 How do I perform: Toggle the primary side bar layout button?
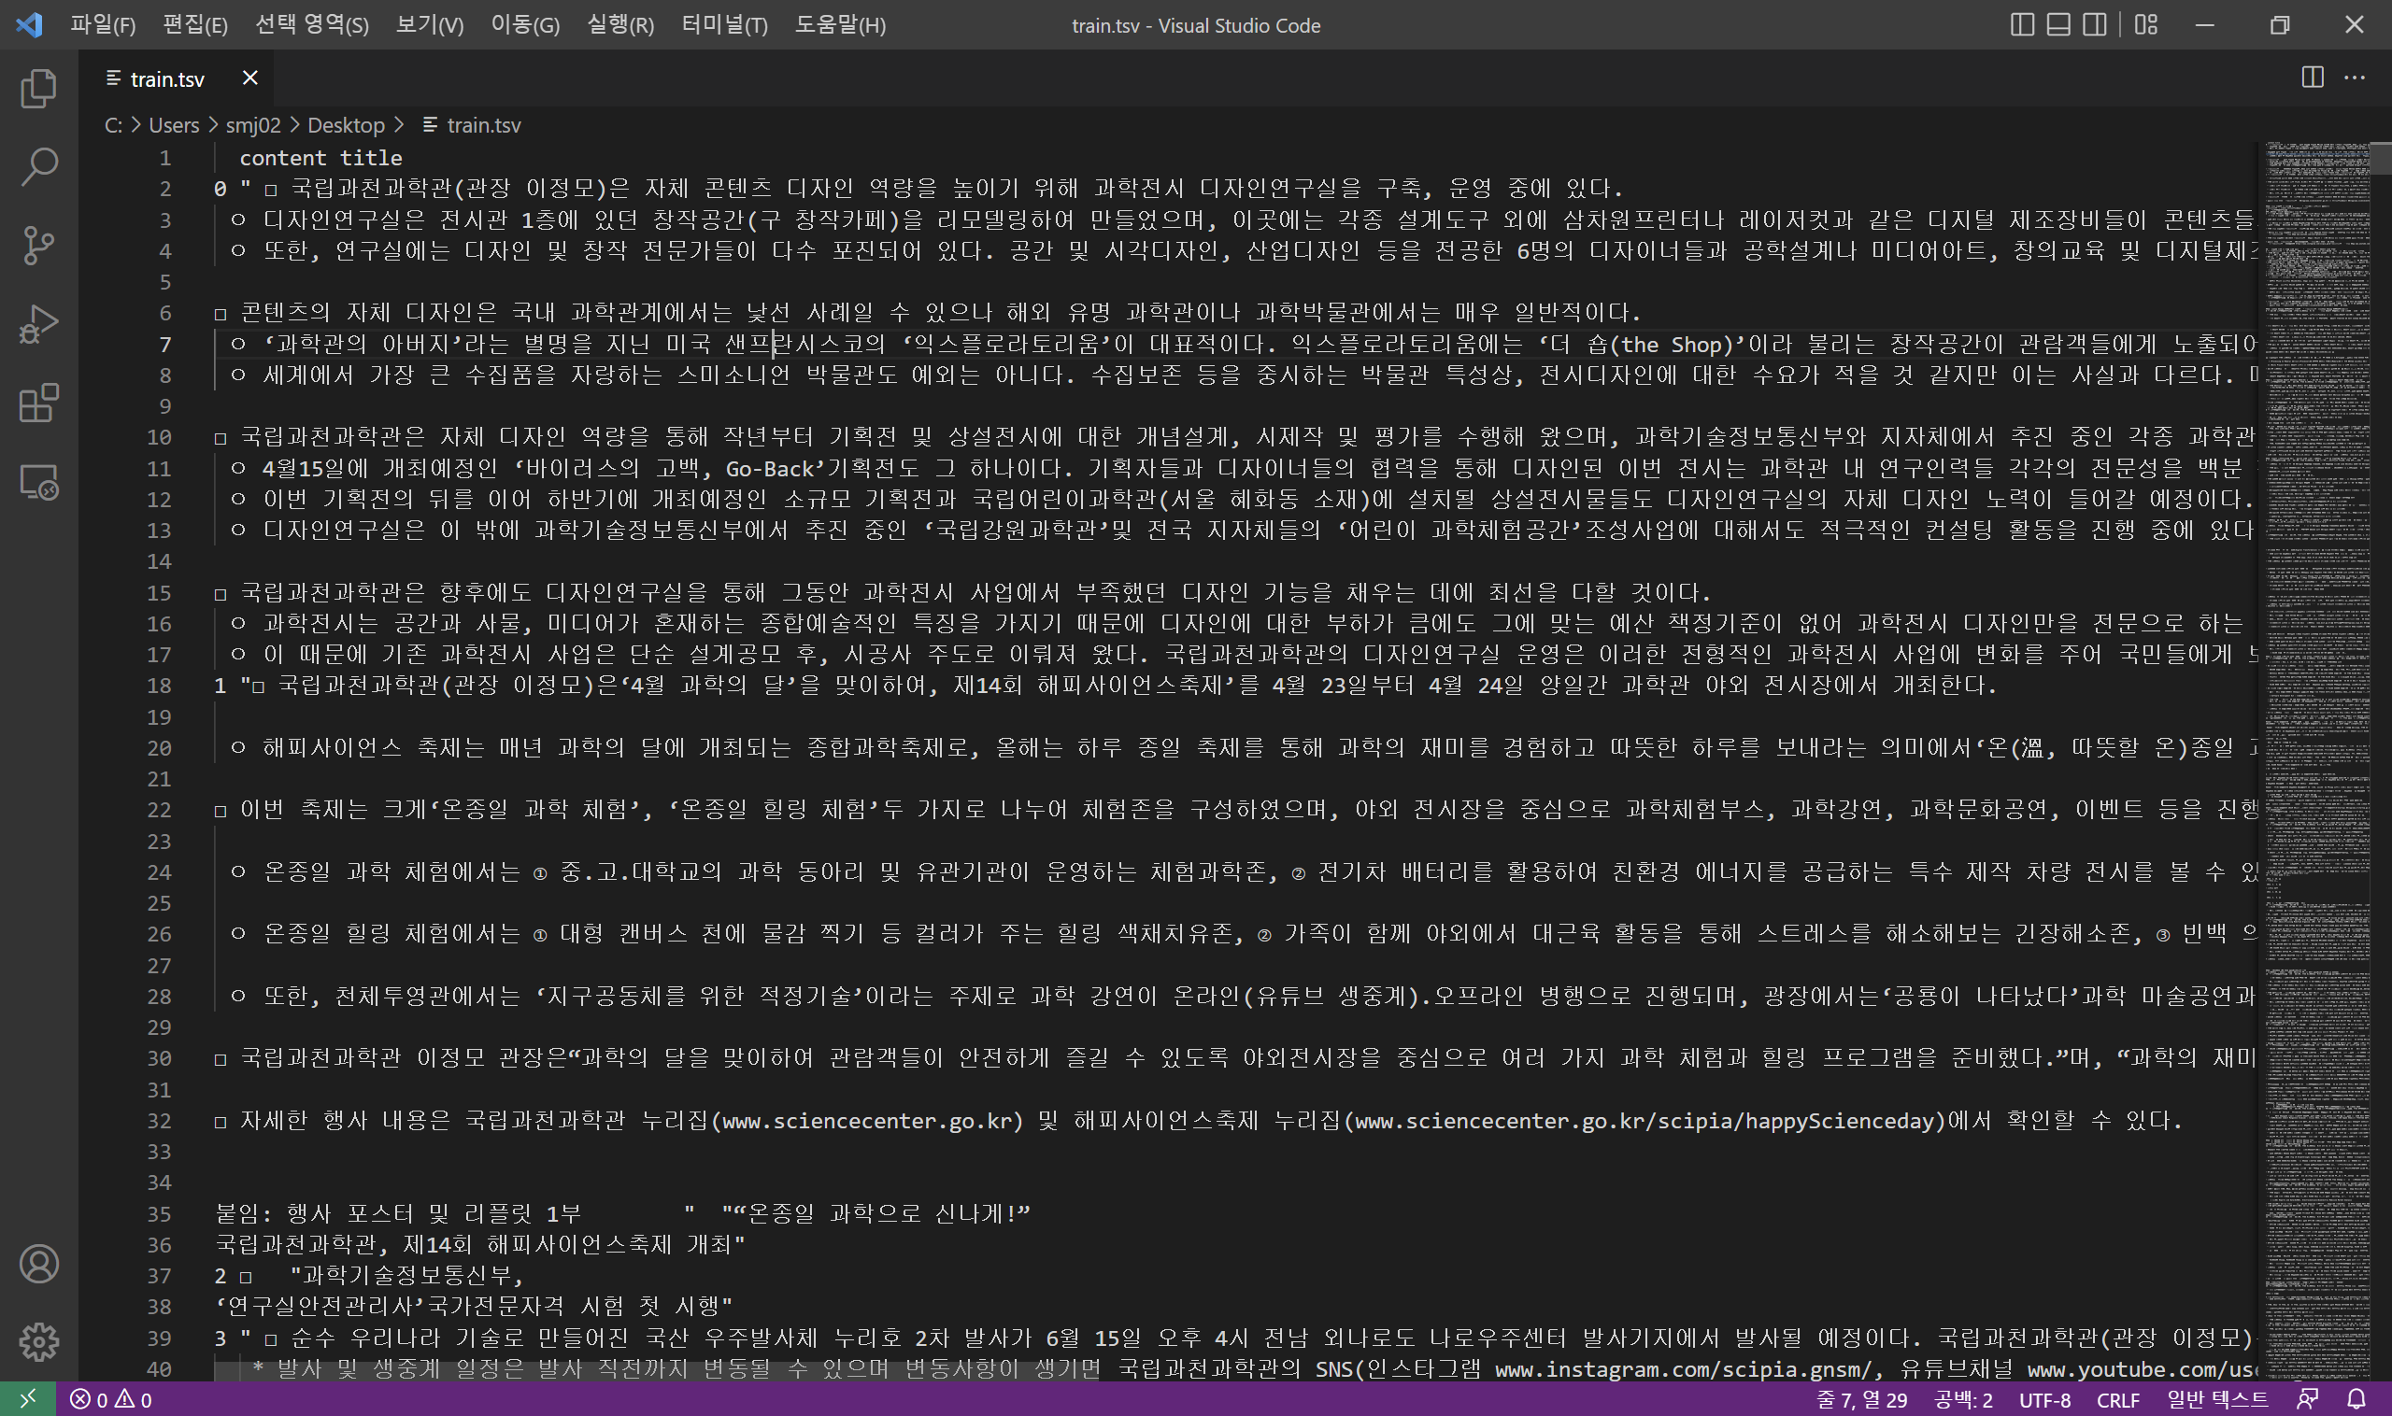coord(2022,25)
